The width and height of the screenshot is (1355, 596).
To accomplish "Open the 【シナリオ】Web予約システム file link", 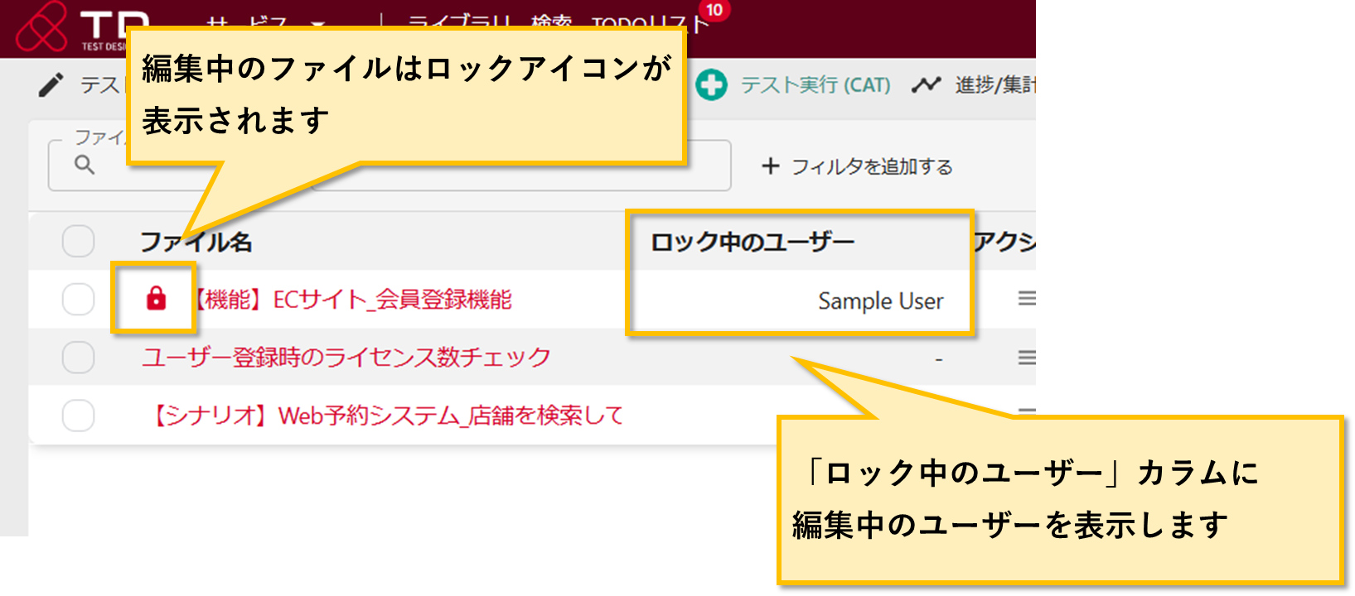I will tap(385, 416).
